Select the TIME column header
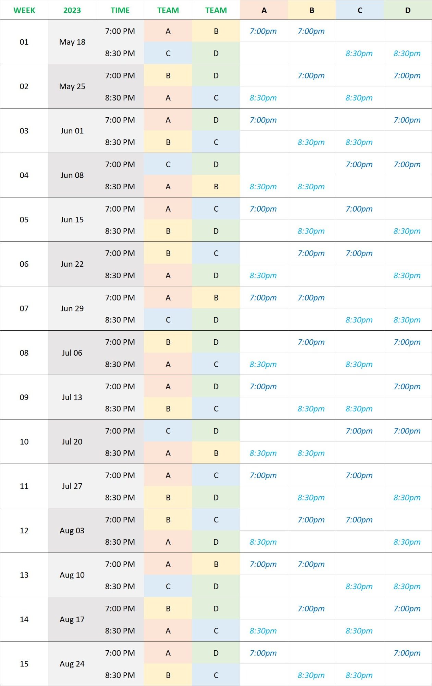 120,10
